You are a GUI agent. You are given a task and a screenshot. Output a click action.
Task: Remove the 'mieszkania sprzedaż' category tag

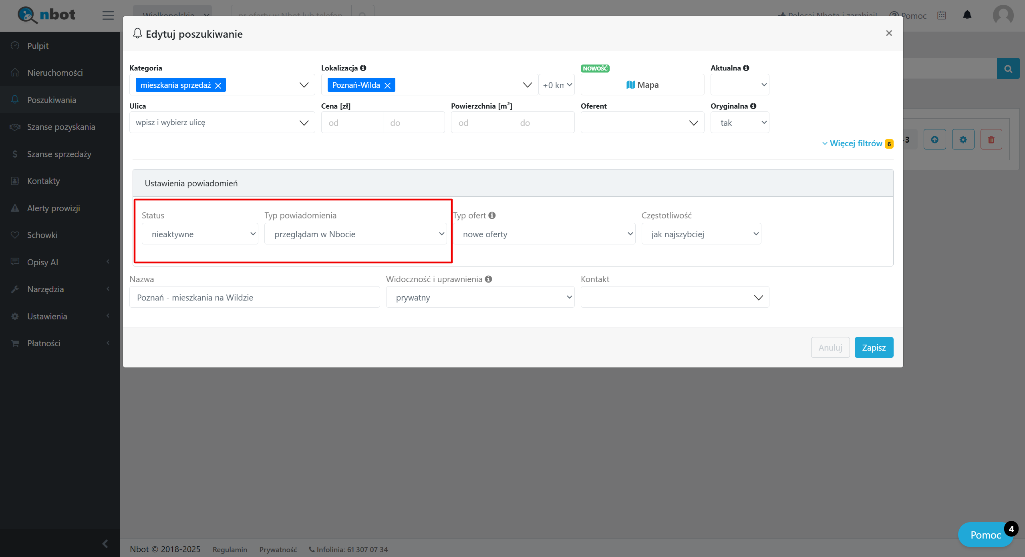[x=218, y=85]
